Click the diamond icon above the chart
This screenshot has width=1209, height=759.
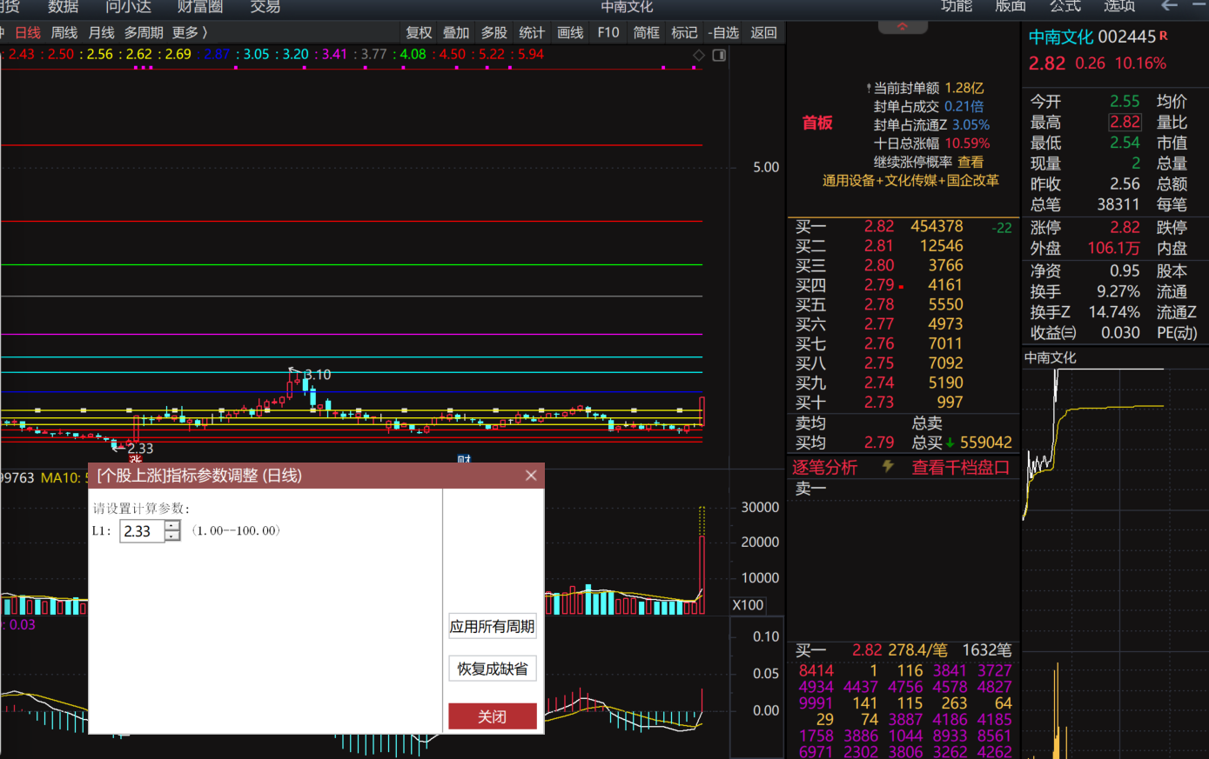[x=698, y=55]
